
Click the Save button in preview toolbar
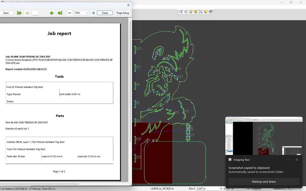6,13
